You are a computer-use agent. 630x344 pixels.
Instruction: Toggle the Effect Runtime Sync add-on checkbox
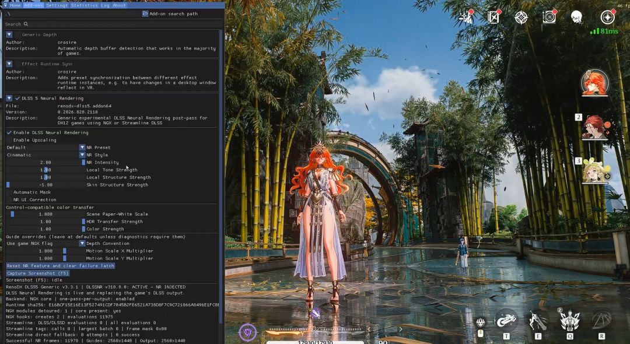tap(17, 64)
